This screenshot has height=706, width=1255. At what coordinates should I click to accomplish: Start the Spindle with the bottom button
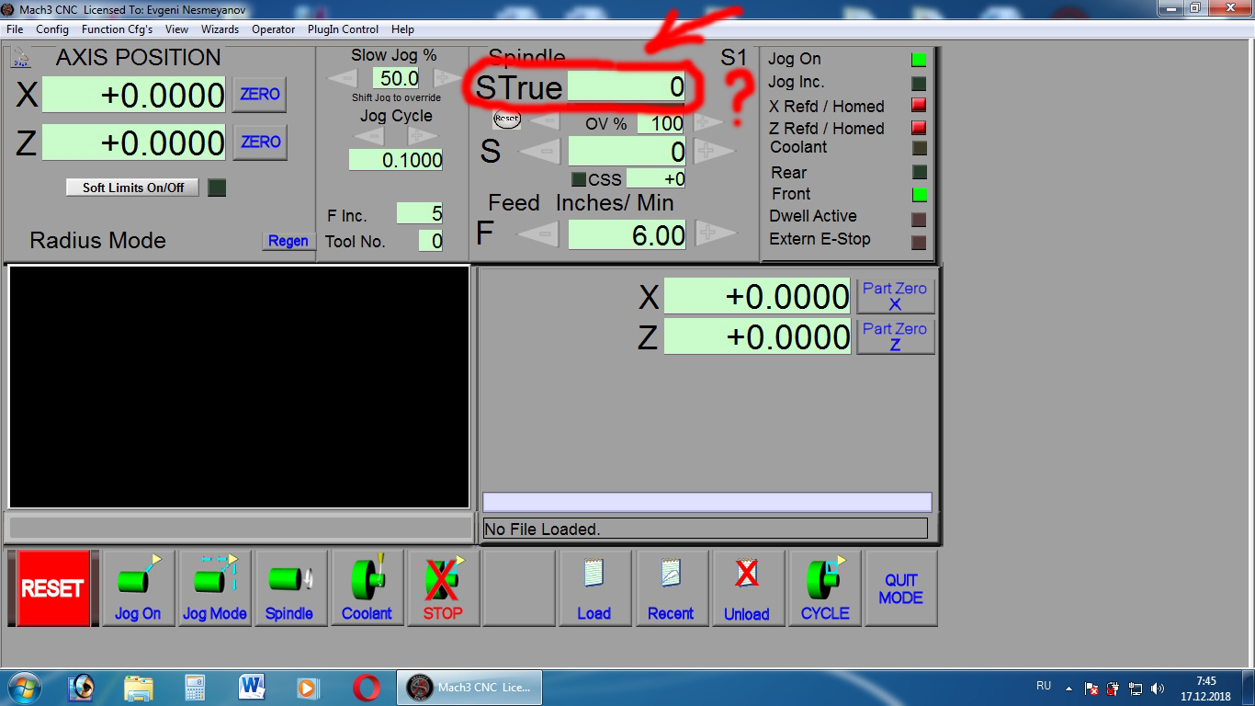pos(289,588)
